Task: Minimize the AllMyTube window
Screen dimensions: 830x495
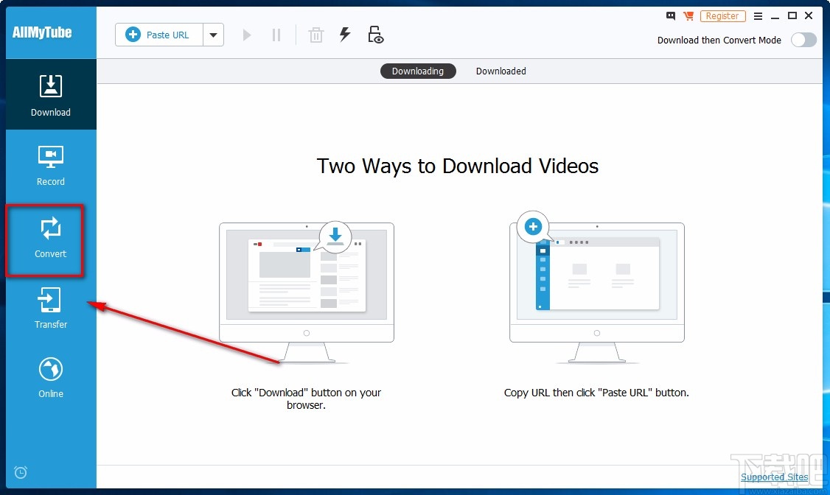Action: [x=775, y=16]
